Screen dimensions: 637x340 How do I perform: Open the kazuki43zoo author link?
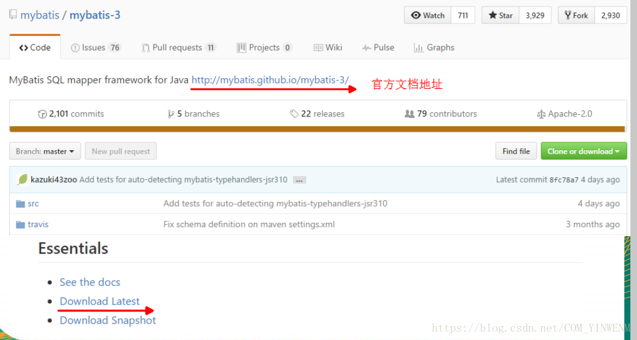tap(54, 180)
